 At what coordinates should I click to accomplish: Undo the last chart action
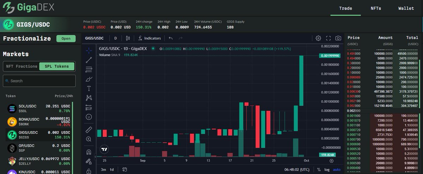coord(171,38)
